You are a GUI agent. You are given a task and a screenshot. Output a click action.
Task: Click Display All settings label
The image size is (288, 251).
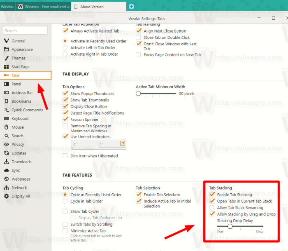coord(21,196)
